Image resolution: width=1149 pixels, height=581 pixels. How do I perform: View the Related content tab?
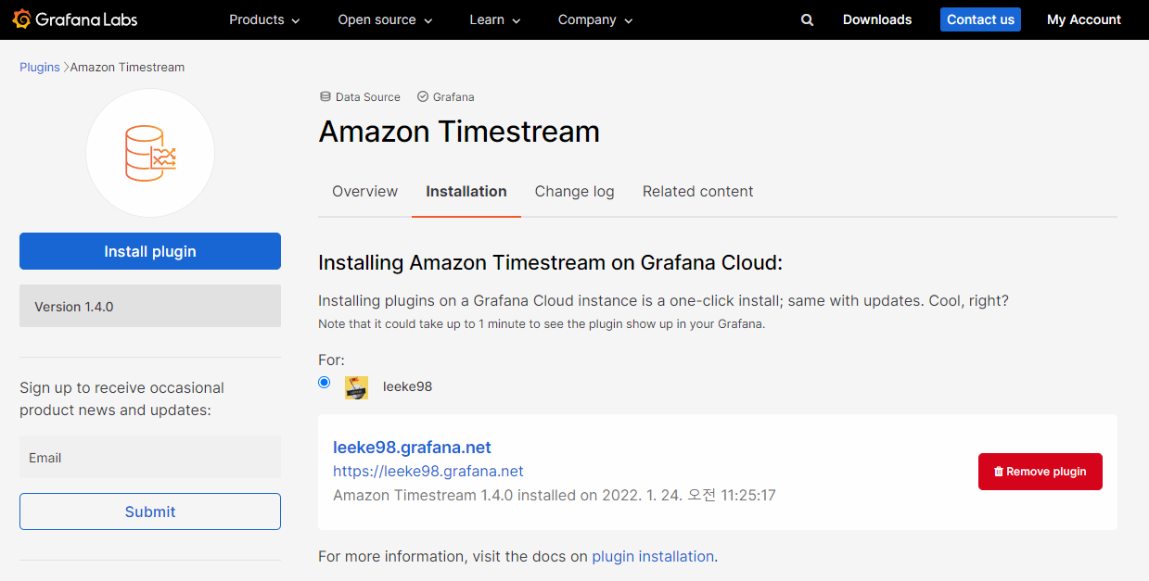pos(697,192)
